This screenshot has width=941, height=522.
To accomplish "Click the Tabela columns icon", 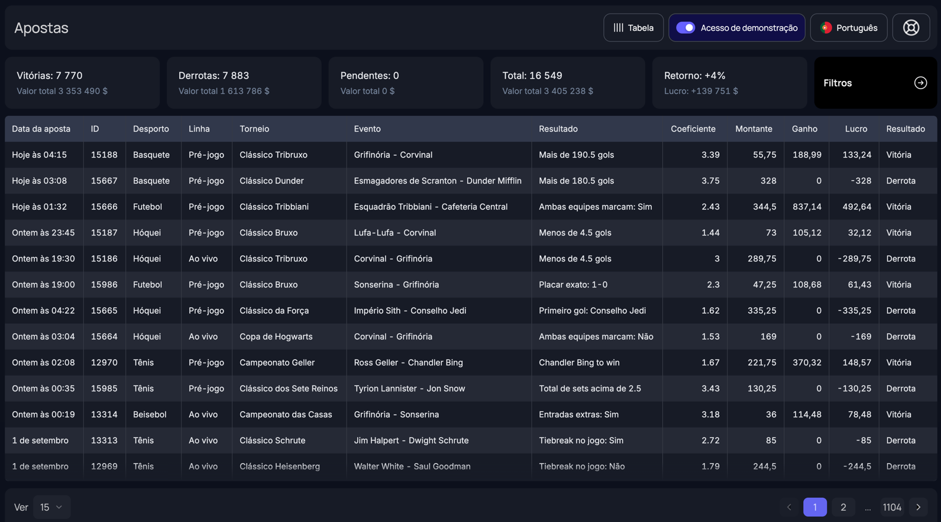I will click(618, 28).
